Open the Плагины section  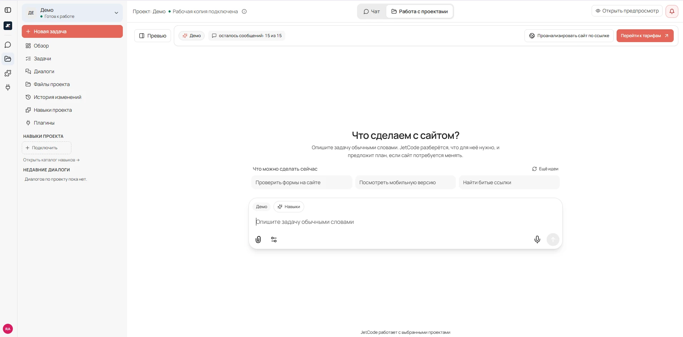72,123
